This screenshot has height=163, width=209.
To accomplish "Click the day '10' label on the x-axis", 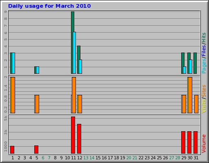I will pyautogui.click(x=67, y=158).
